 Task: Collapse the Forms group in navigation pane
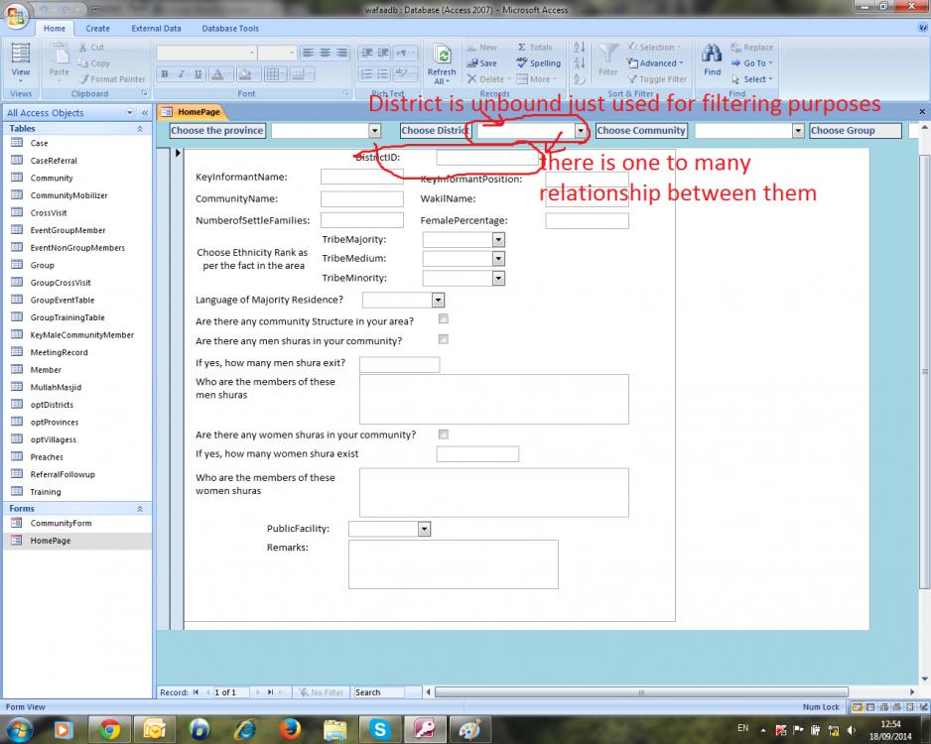tap(140, 509)
